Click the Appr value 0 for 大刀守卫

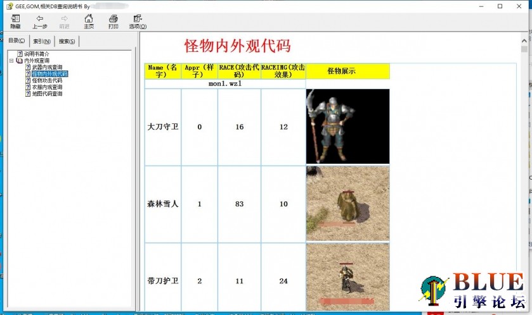pos(200,127)
